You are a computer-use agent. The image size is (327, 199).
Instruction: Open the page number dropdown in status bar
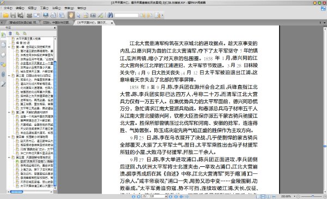point(166,196)
